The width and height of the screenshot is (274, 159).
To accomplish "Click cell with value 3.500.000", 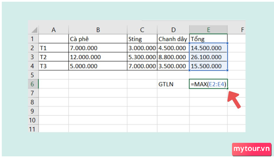I will 173,66.
